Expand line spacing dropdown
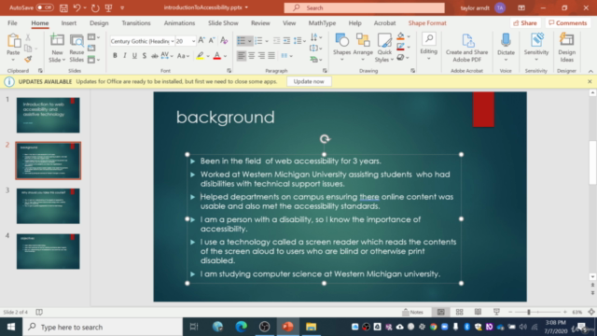Viewport: 597px width, 336px height. [x=304, y=41]
